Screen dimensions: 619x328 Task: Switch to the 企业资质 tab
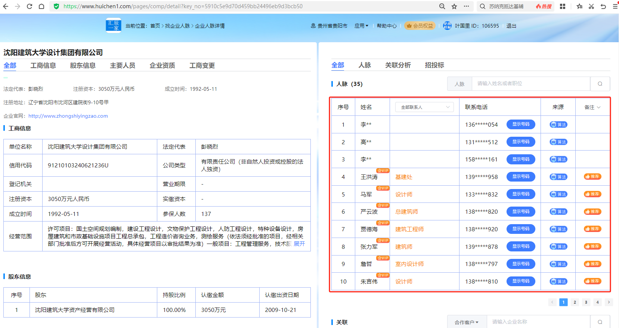[x=162, y=65]
